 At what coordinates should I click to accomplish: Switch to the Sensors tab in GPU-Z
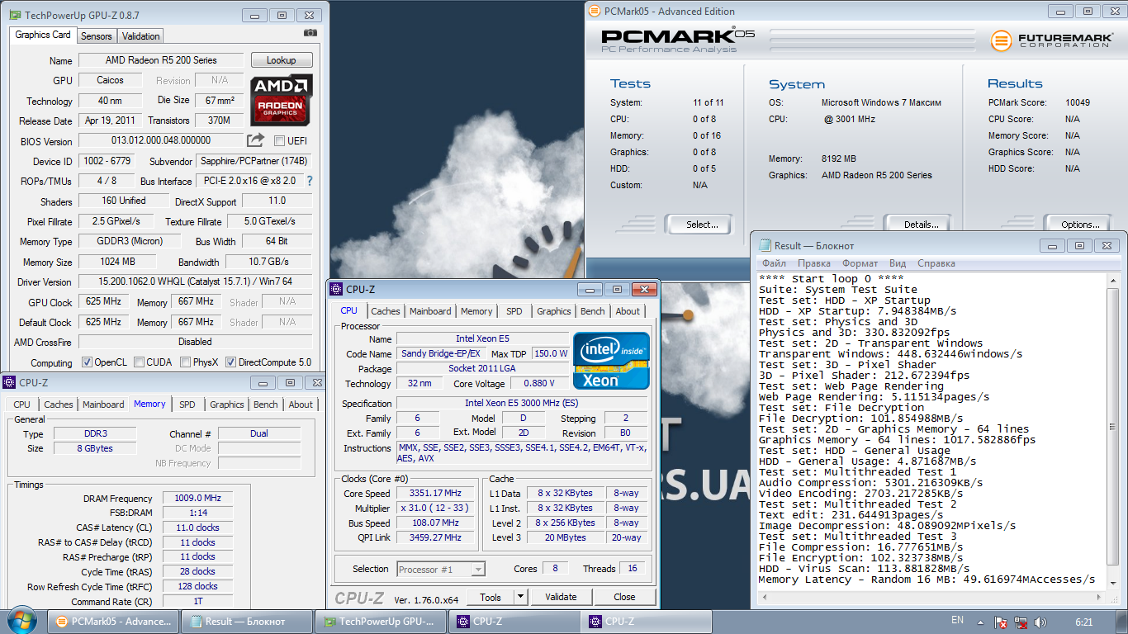pos(97,36)
